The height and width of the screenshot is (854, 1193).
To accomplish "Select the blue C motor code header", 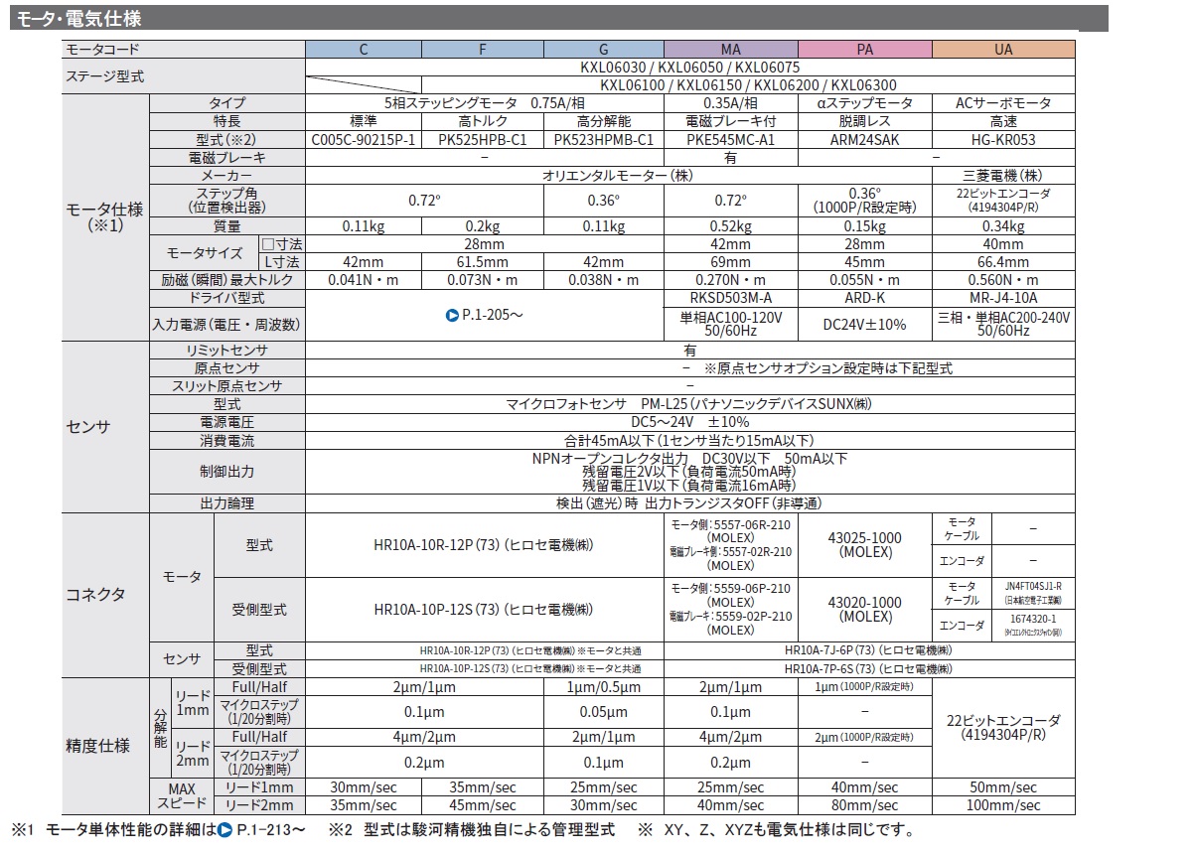I will coord(363,48).
